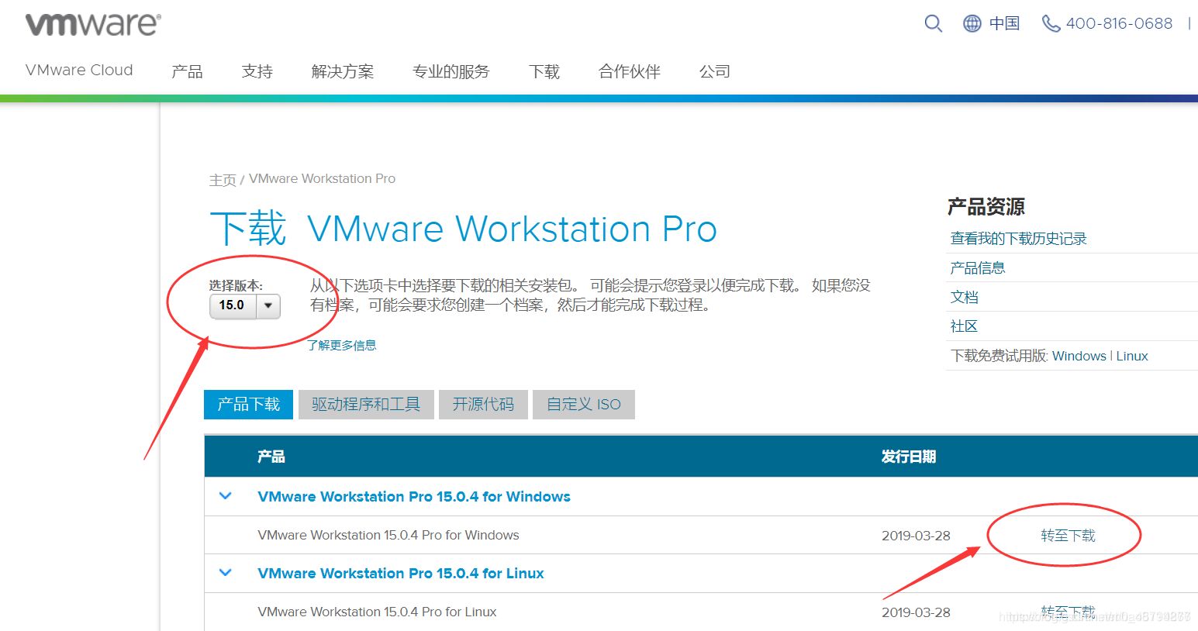Click the VMware logo
This screenshot has width=1198, height=631.
click(93, 24)
